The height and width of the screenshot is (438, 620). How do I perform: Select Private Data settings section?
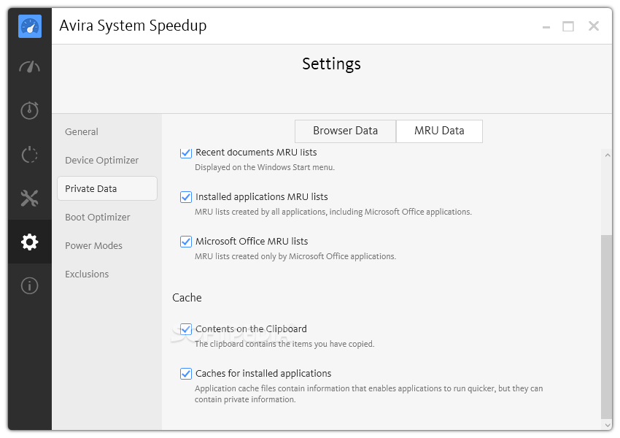[107, 188]
